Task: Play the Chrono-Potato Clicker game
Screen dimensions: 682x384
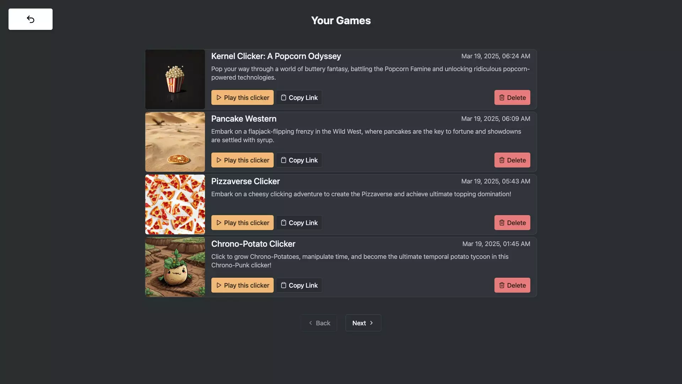Action: click(x=242, y=285)
